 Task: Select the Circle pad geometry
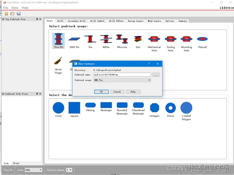click(x=58, y=109)
